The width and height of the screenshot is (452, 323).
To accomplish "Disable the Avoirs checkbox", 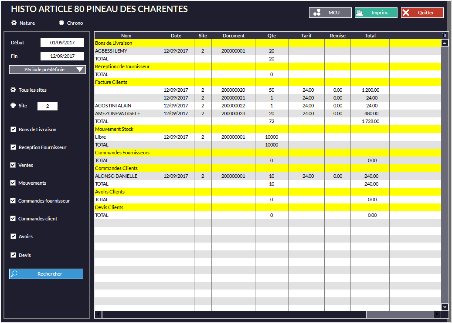I will 13,236.
